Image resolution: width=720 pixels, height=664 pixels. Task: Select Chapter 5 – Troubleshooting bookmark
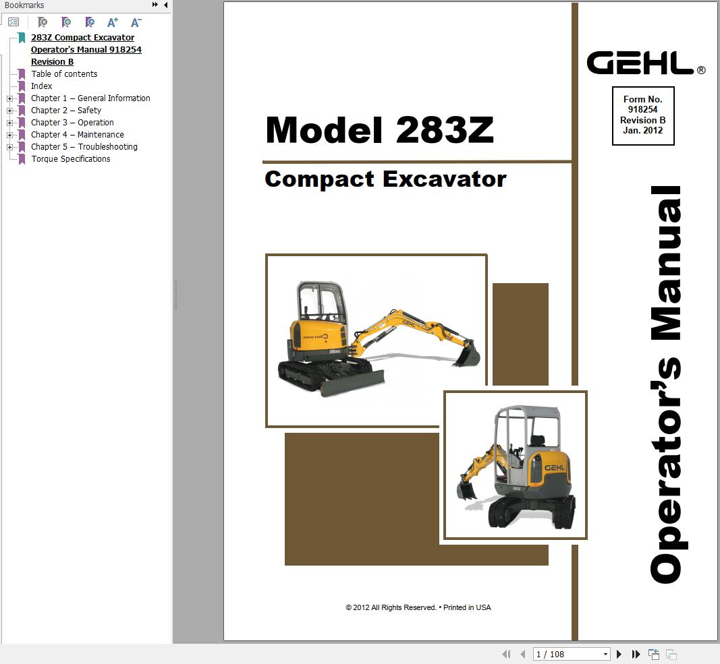point(84,147)
